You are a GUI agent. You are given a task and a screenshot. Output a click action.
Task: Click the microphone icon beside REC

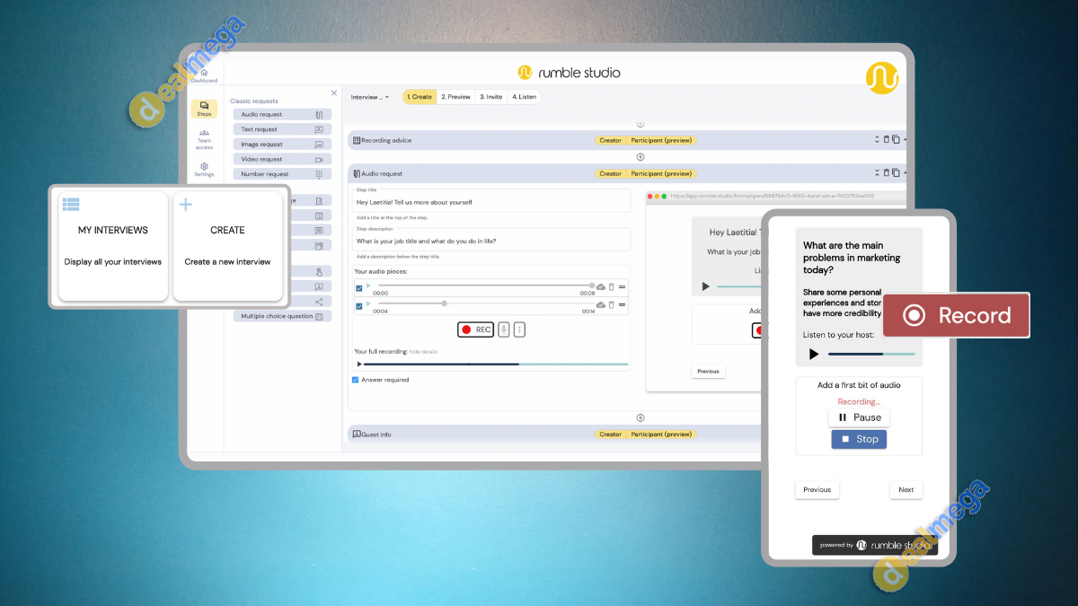(504, 329)
